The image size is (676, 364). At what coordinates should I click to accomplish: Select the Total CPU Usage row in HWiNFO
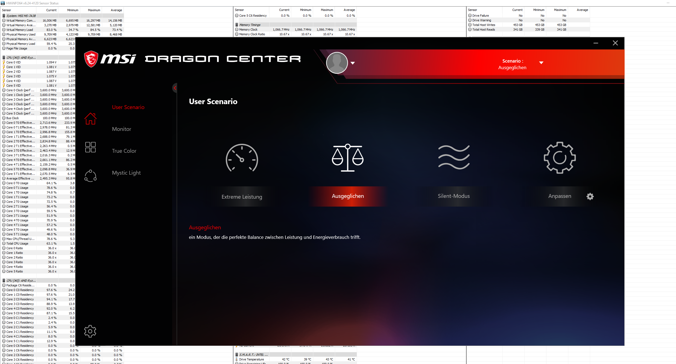pos(38,243)
